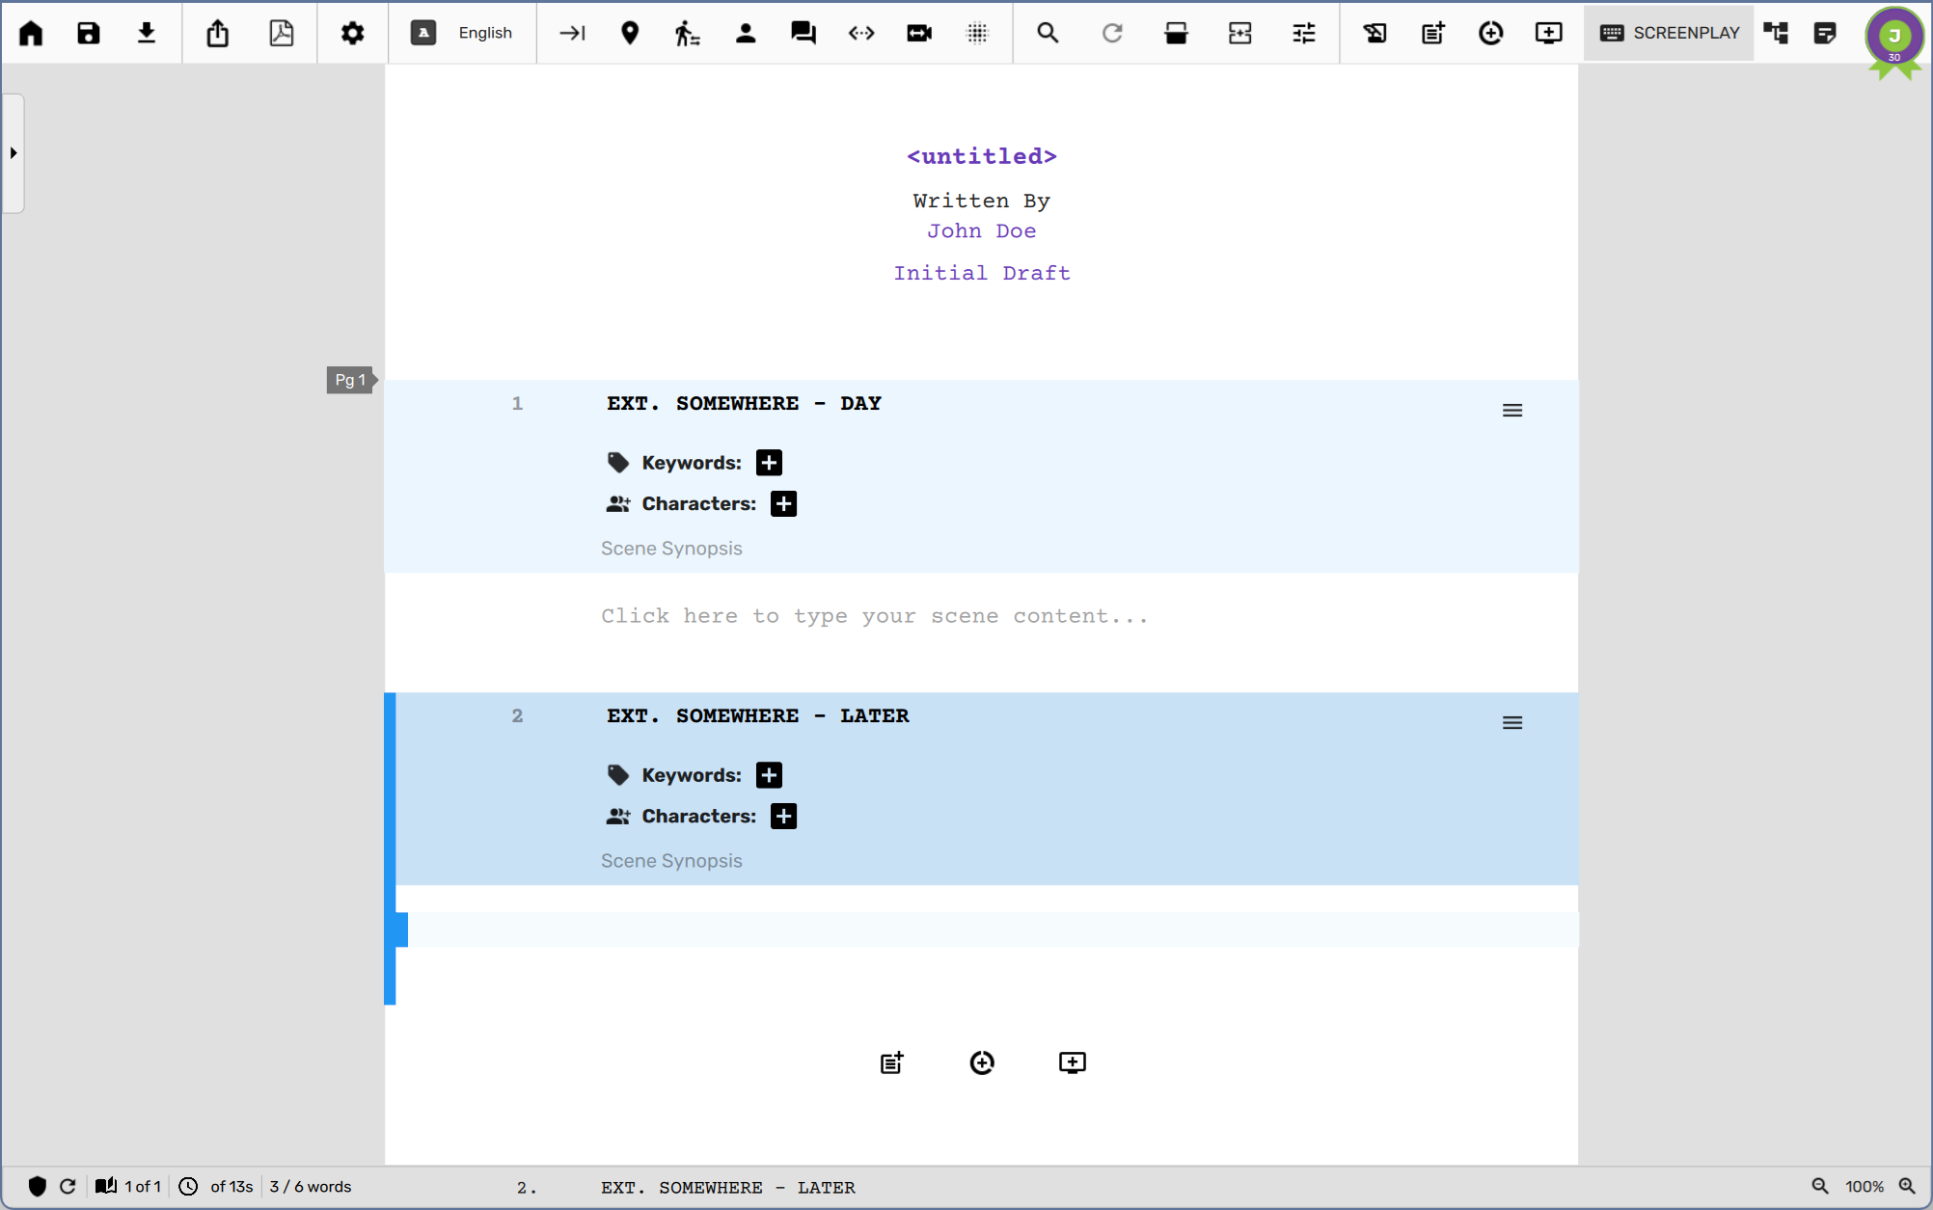This screenshot has height=1210, width=1933.
Task: Switch to the structure view tab
Action: pos(1776,33)
